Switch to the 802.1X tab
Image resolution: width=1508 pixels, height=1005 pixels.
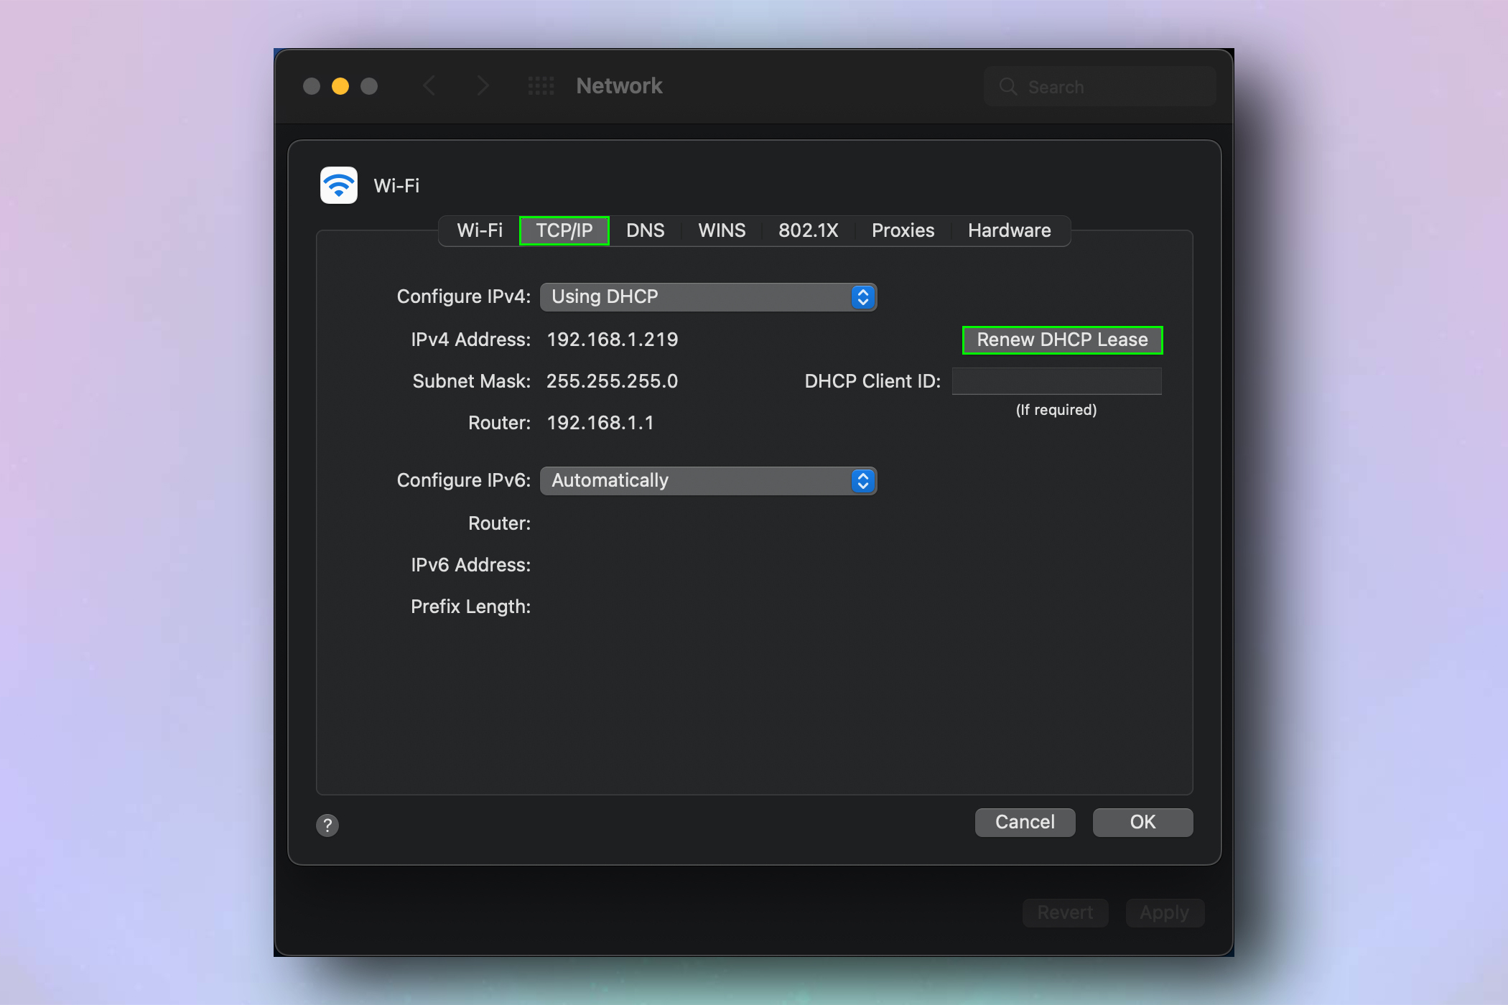pyautogui.click(x=808, y=230)
